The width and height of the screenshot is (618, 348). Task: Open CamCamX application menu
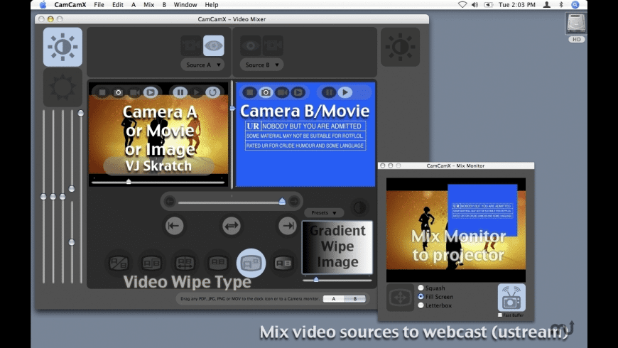click(70, 5)
